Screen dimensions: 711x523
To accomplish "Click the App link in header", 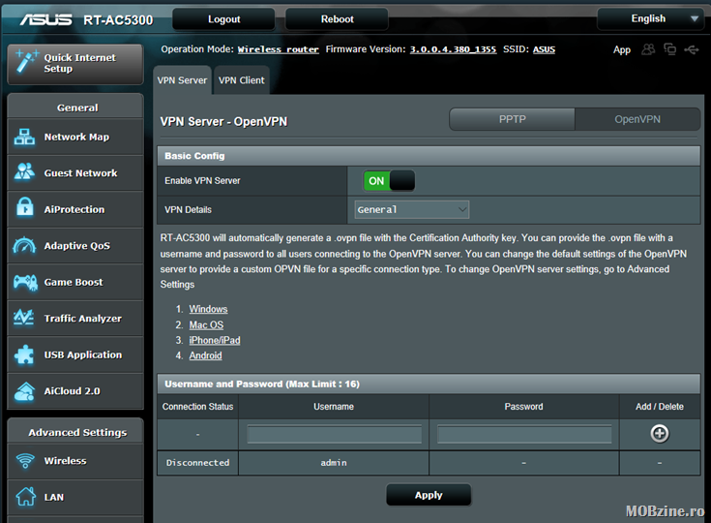I will [622, 50].
